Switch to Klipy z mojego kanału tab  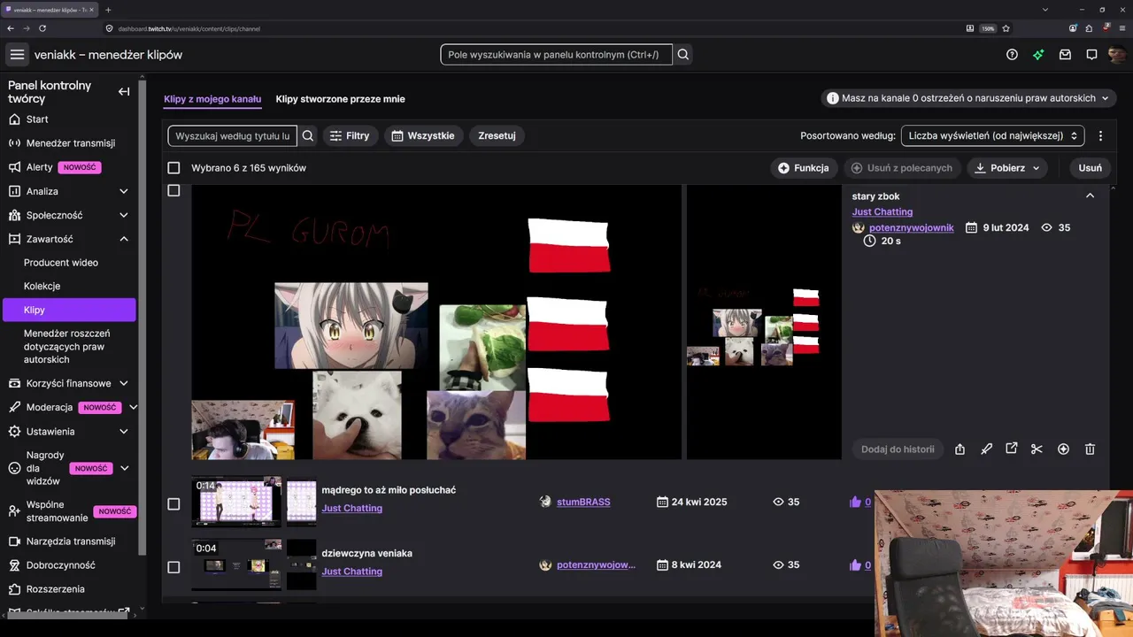click(x=212, y=99)
